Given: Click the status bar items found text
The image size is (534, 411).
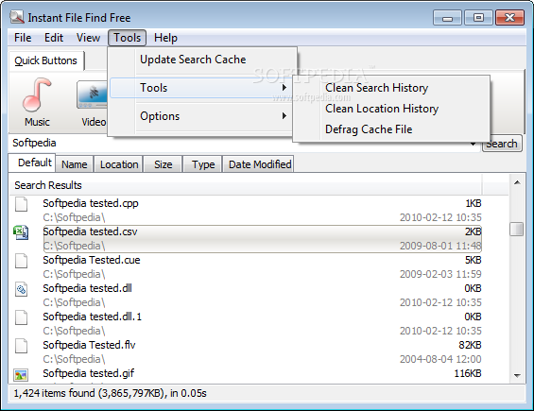Looking at the screenshot, I should 110,393.
